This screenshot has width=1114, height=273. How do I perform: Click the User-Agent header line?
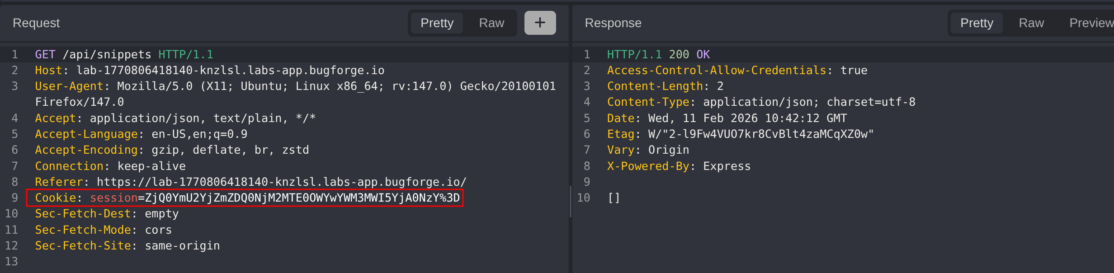(295, 86)
